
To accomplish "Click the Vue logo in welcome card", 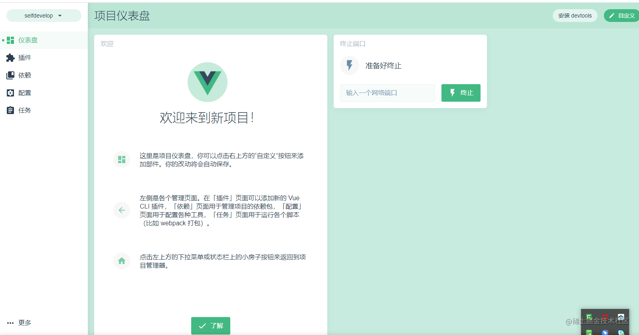I will pos(208,82).
